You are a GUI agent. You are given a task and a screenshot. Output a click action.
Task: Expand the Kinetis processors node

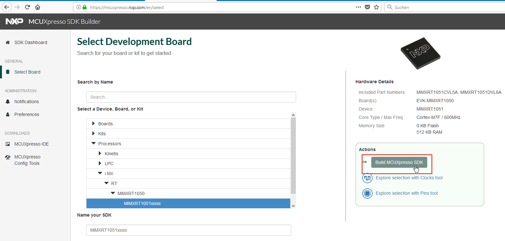100,154
